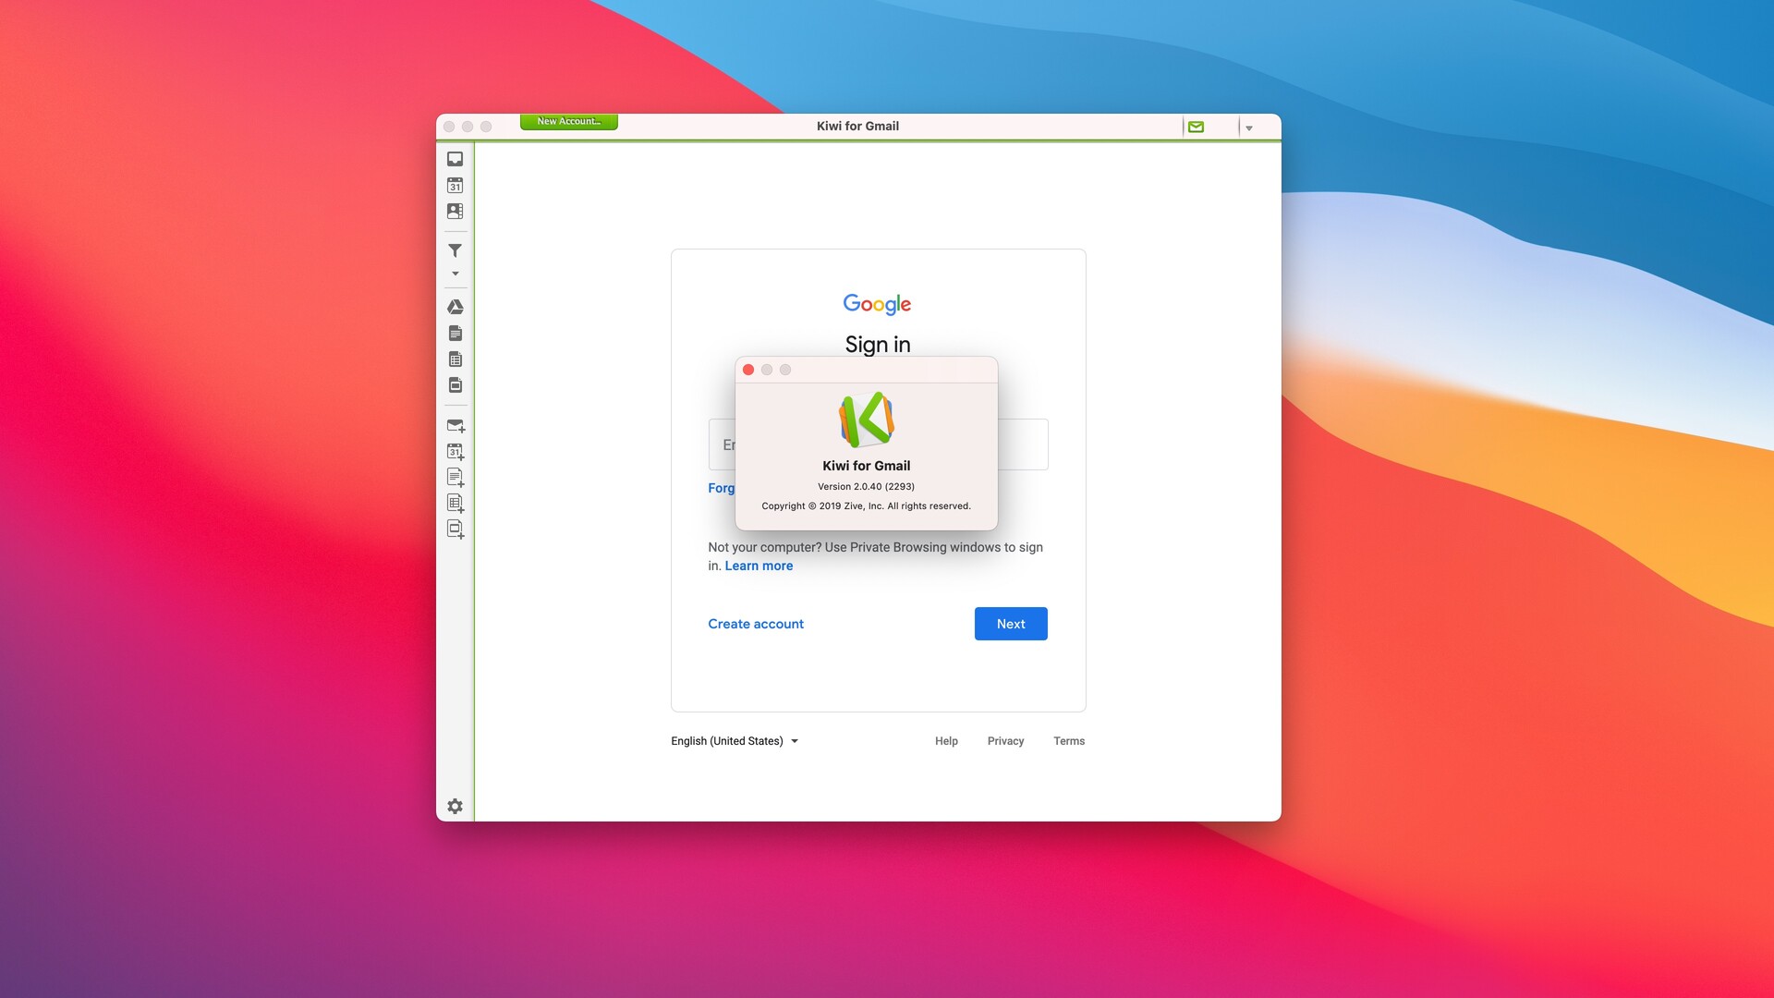Viewport: 1774px width, 998px height.
Task: Open the Terms link
Action: [x=1069, y=741]
